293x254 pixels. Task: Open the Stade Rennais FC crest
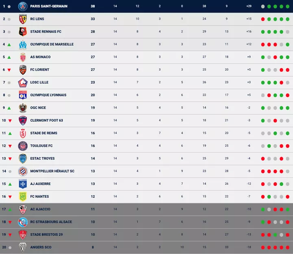[x=23, y=31]
